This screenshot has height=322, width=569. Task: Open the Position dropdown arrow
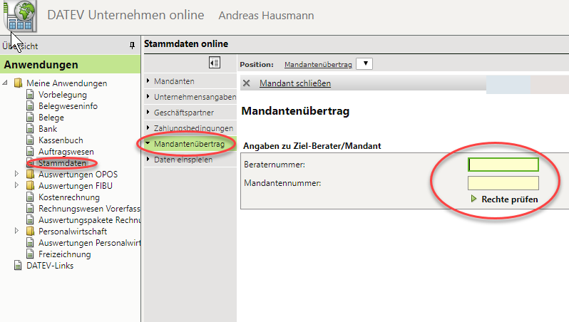click(364, 64)
